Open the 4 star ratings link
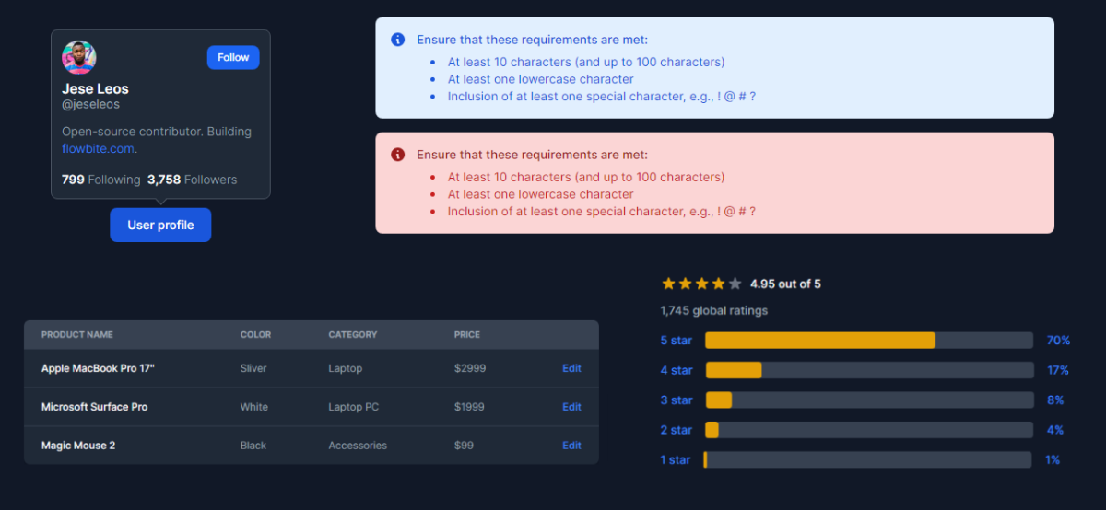This screenshot has height=510, width=1106. pos(677,370)
